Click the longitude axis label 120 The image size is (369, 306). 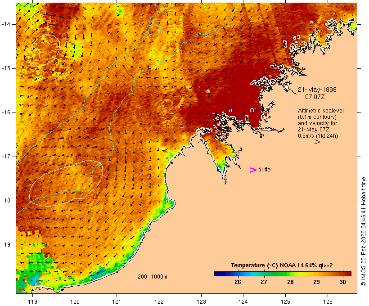tap(75, 301)
